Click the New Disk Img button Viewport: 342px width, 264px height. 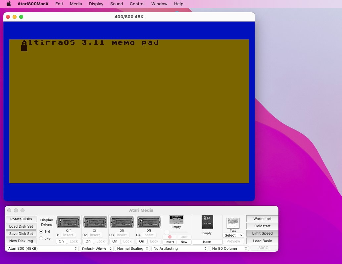21,241
